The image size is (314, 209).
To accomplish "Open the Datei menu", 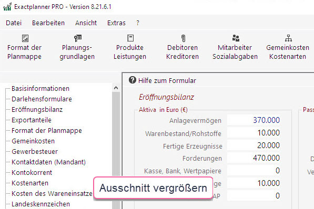I will click(14, 23).
